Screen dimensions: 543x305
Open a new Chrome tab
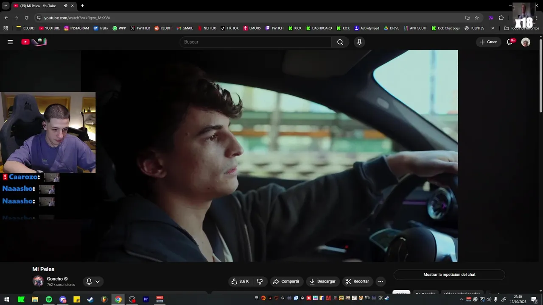click(82, 6)
